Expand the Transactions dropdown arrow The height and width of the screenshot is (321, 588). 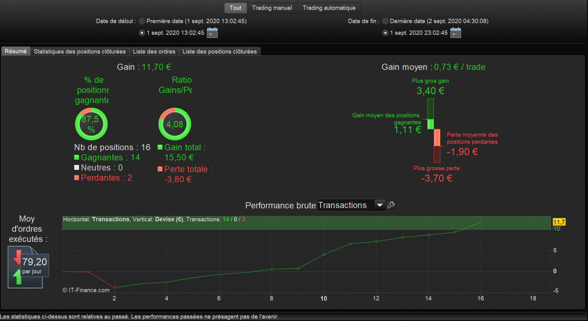(x=380, y=205)
